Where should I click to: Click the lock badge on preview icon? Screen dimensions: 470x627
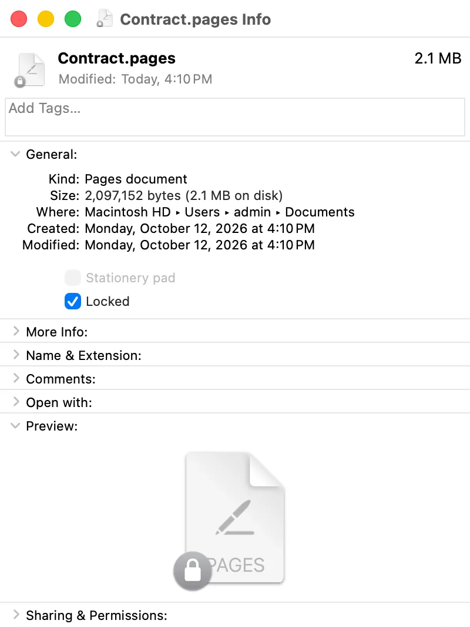[193, 571]
